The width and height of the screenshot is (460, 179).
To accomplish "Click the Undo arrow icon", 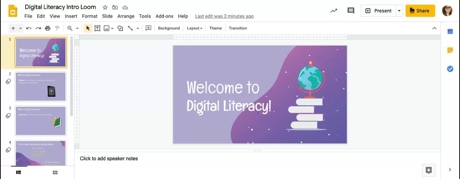I will point(29,28).
